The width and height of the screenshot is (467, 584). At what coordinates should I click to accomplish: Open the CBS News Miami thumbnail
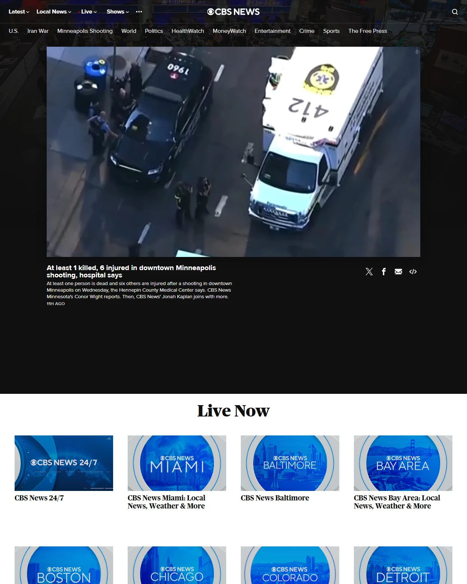pos(177,463)
